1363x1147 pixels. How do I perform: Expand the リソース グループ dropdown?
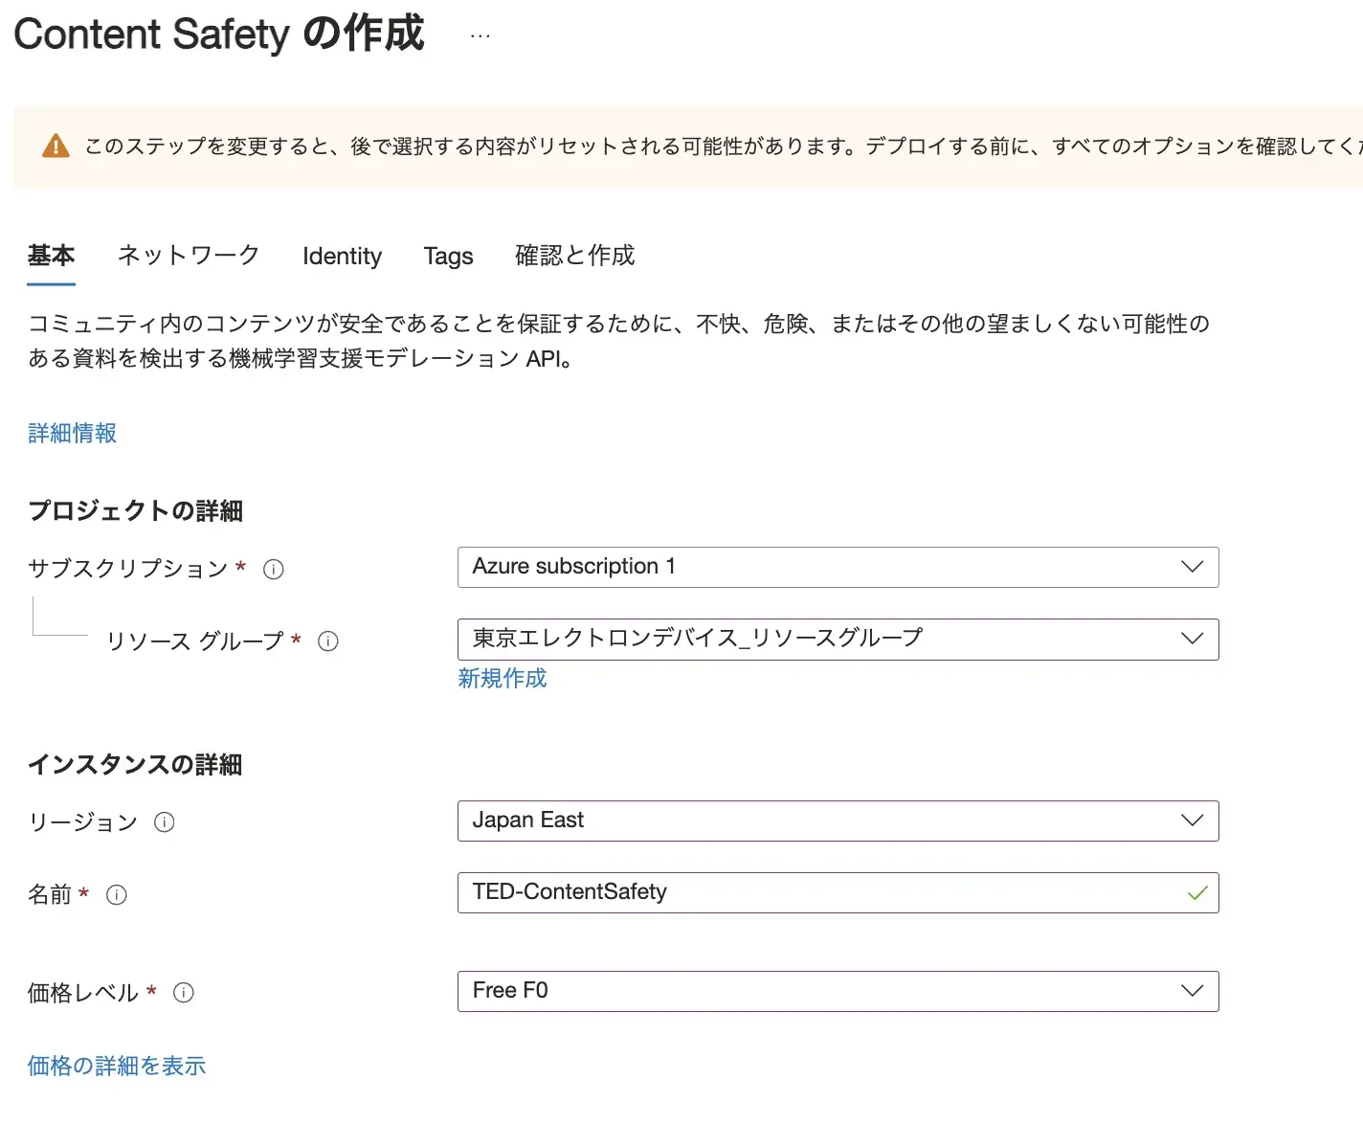[838, 639]
